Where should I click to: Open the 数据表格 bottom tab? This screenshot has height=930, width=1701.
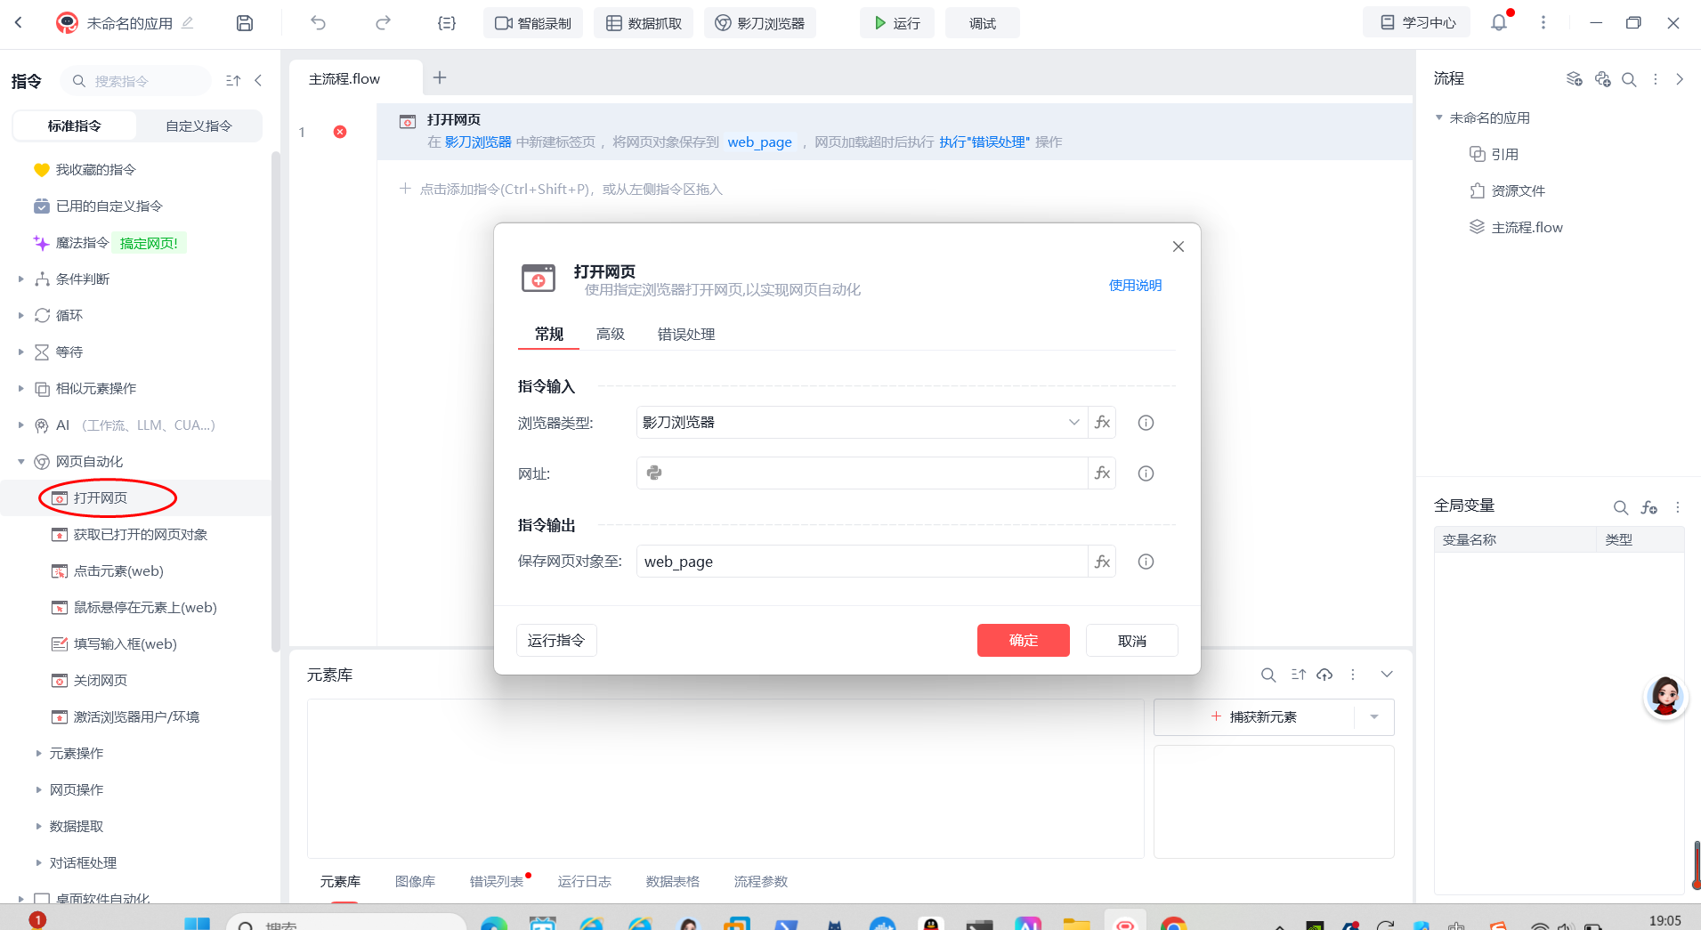(x=673, y=882)
